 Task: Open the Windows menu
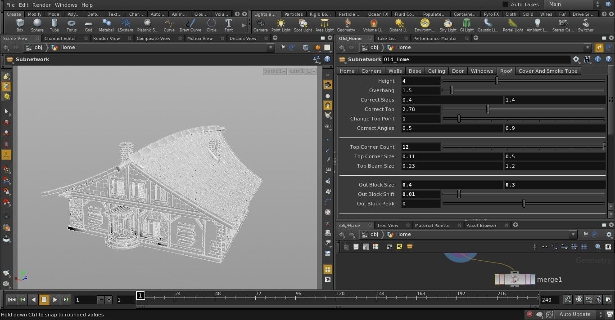(x=66, y=5)
